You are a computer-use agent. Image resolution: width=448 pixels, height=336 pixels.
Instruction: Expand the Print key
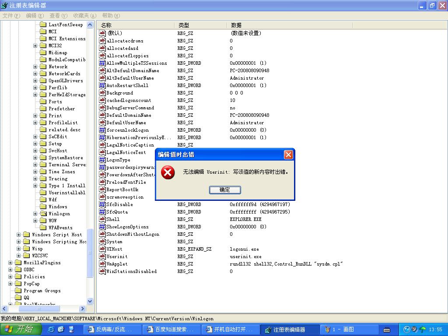(35, 115)
